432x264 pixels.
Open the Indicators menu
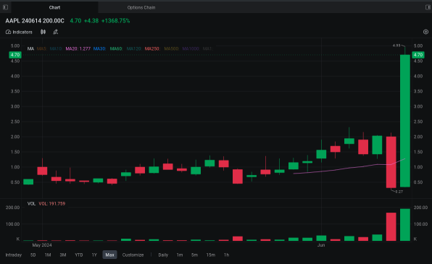click(19, 32)
